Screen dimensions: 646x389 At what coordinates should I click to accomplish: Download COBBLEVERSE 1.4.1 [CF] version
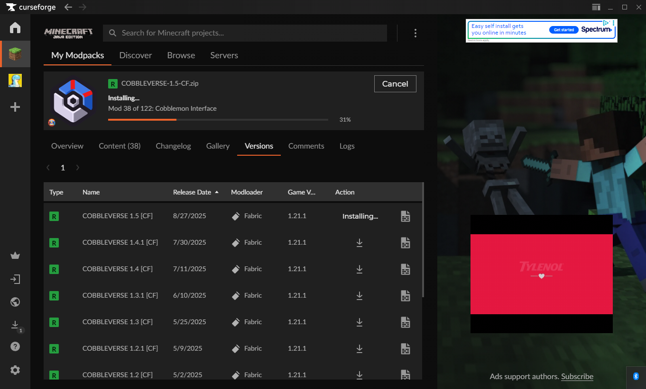click(360, 242)
